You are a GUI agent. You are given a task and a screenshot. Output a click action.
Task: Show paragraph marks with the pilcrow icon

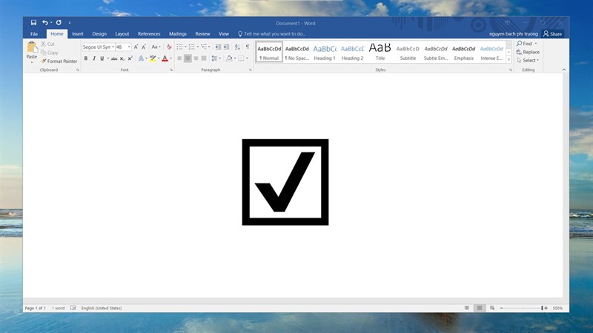tap(248, 47)
